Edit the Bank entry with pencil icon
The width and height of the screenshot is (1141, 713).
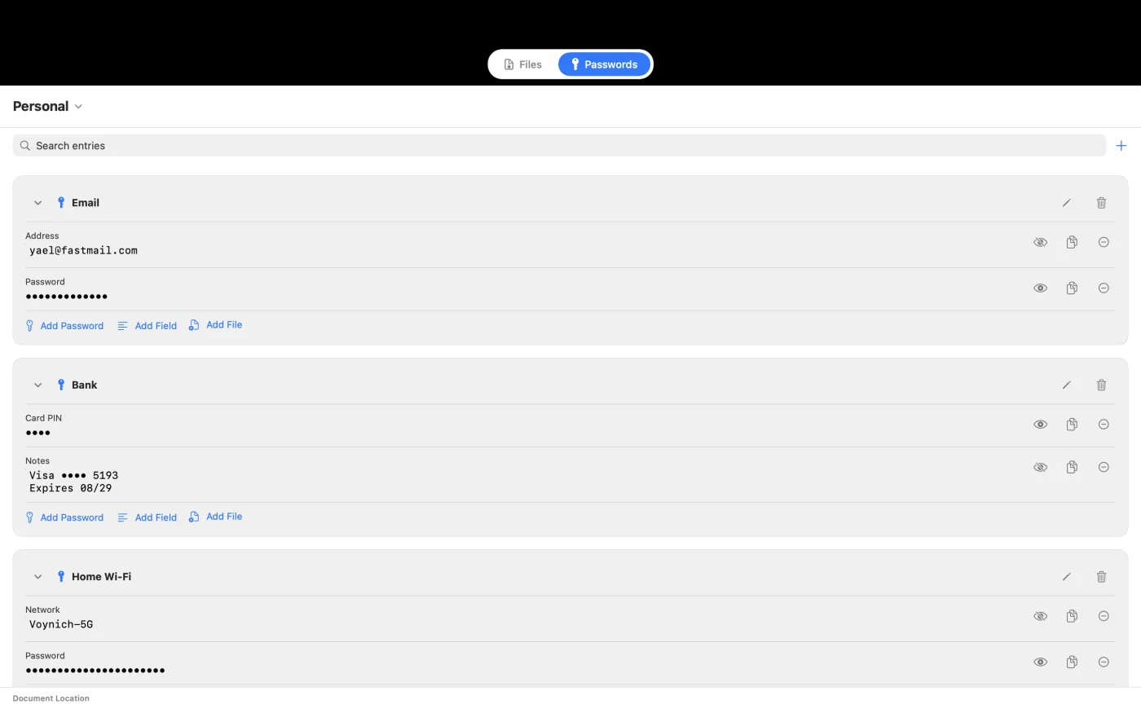pos(1067,385)
